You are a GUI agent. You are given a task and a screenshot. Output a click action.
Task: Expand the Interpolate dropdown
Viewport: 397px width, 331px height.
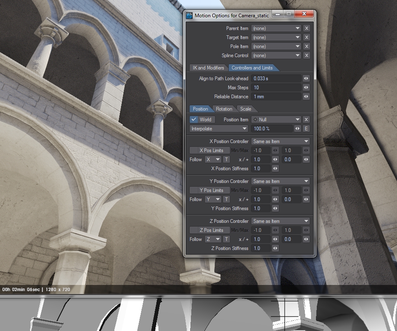click(219, 129)
